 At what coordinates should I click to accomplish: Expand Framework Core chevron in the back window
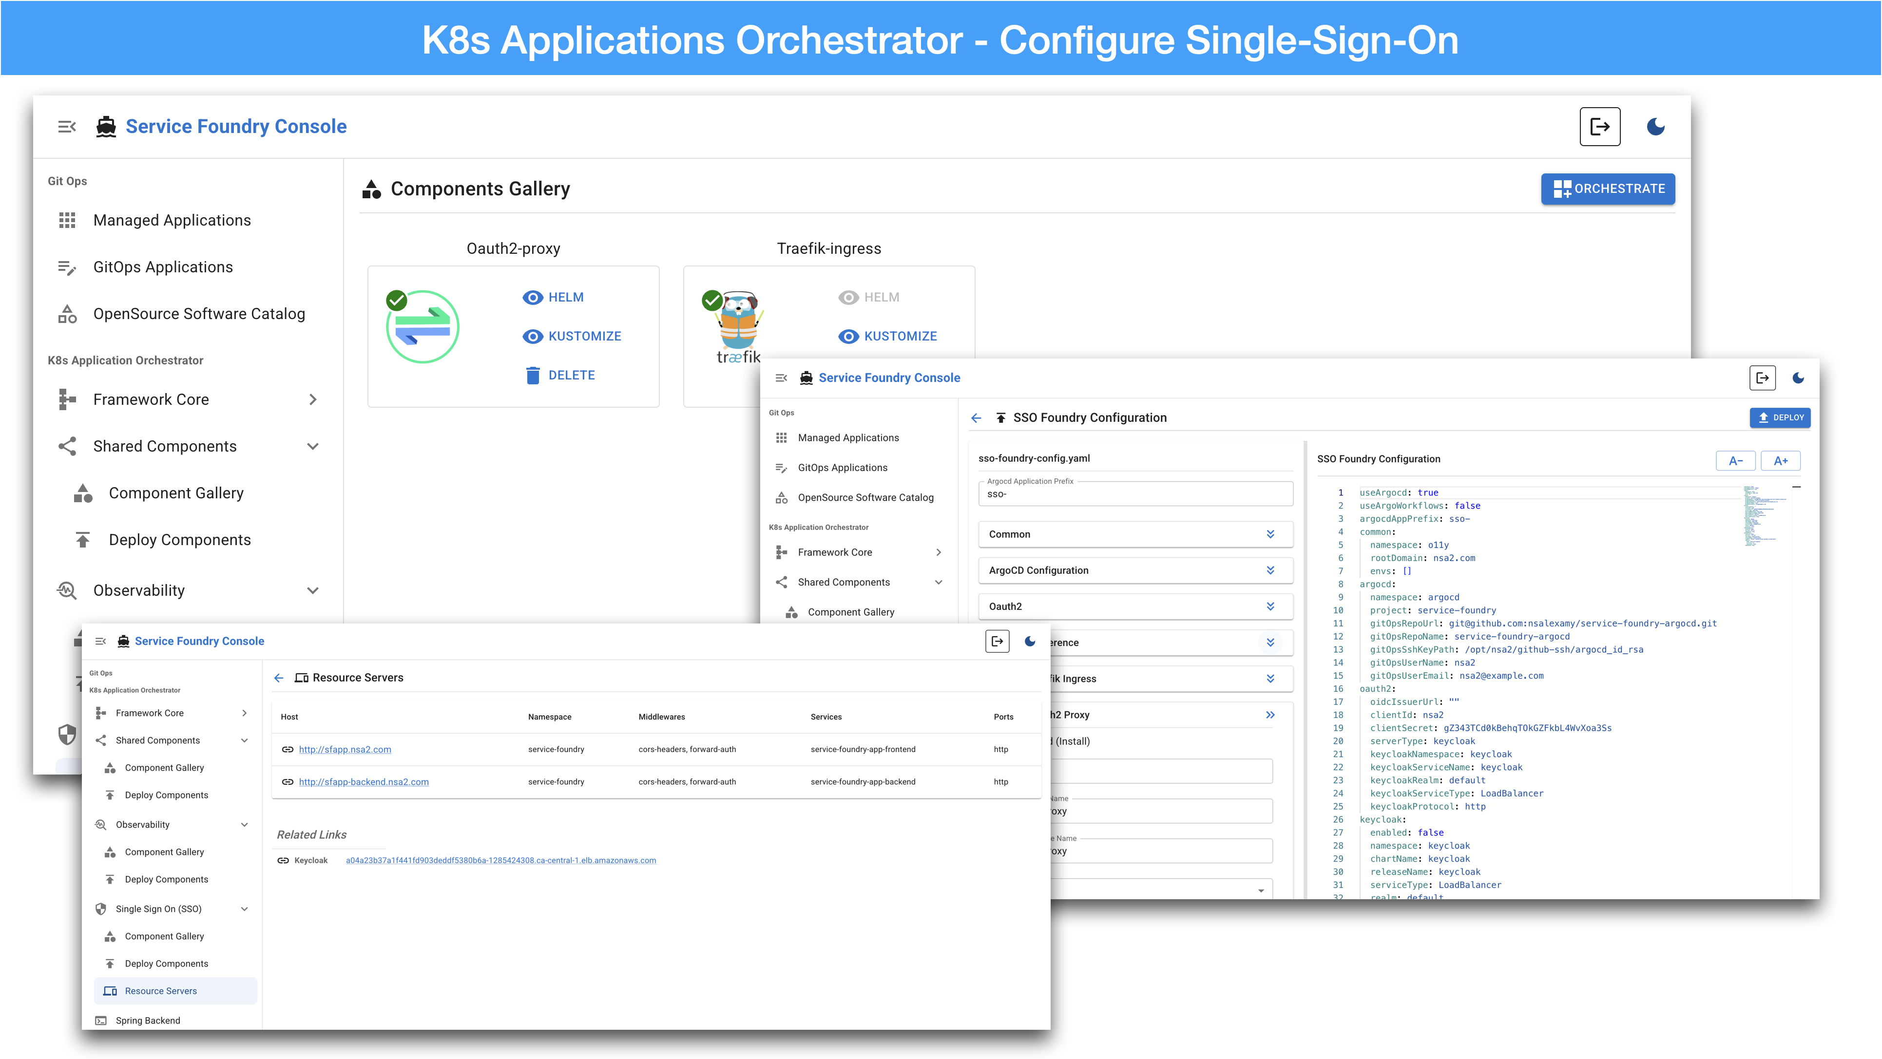[x=313, y=399]
